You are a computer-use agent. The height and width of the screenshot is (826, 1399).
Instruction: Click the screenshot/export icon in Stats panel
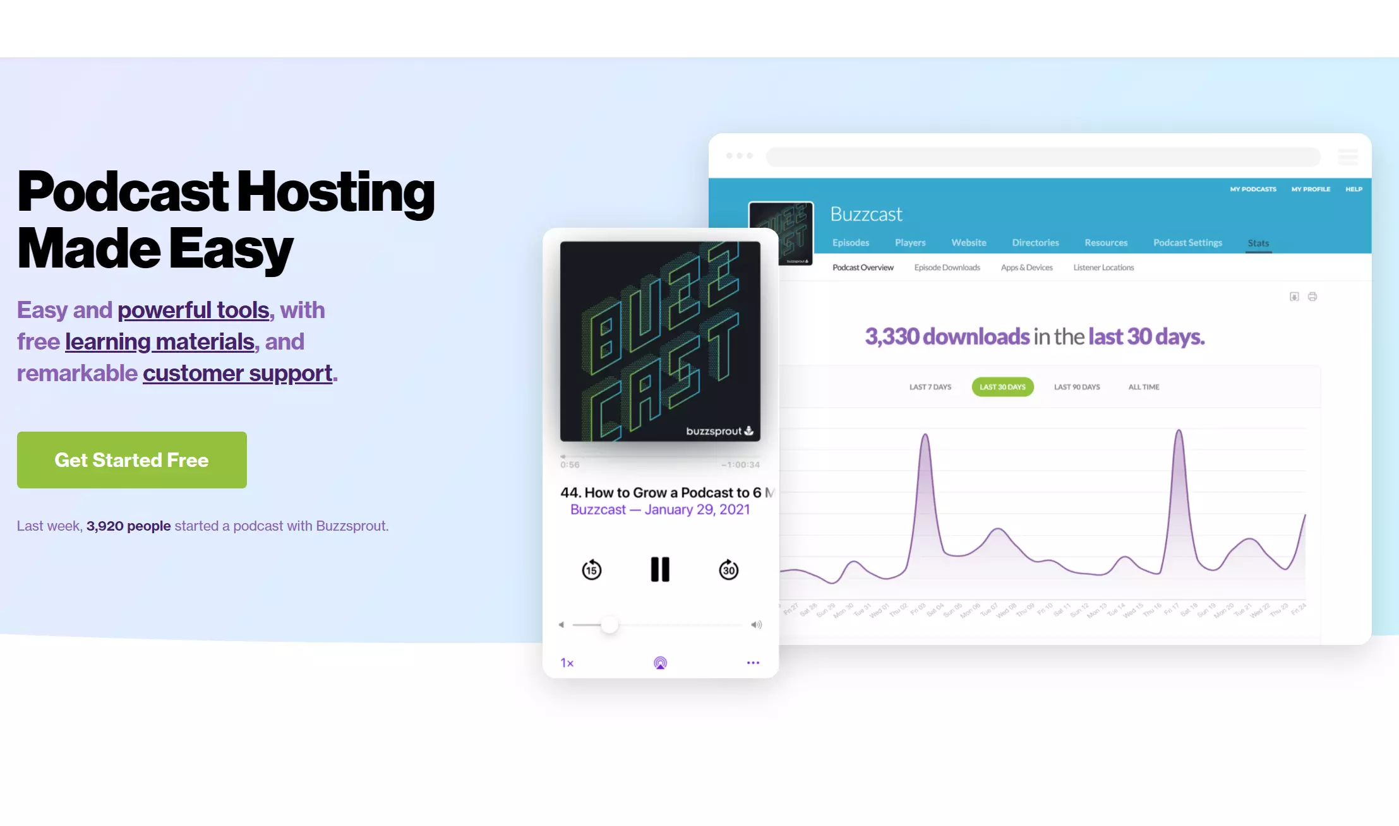point(1295,296)
